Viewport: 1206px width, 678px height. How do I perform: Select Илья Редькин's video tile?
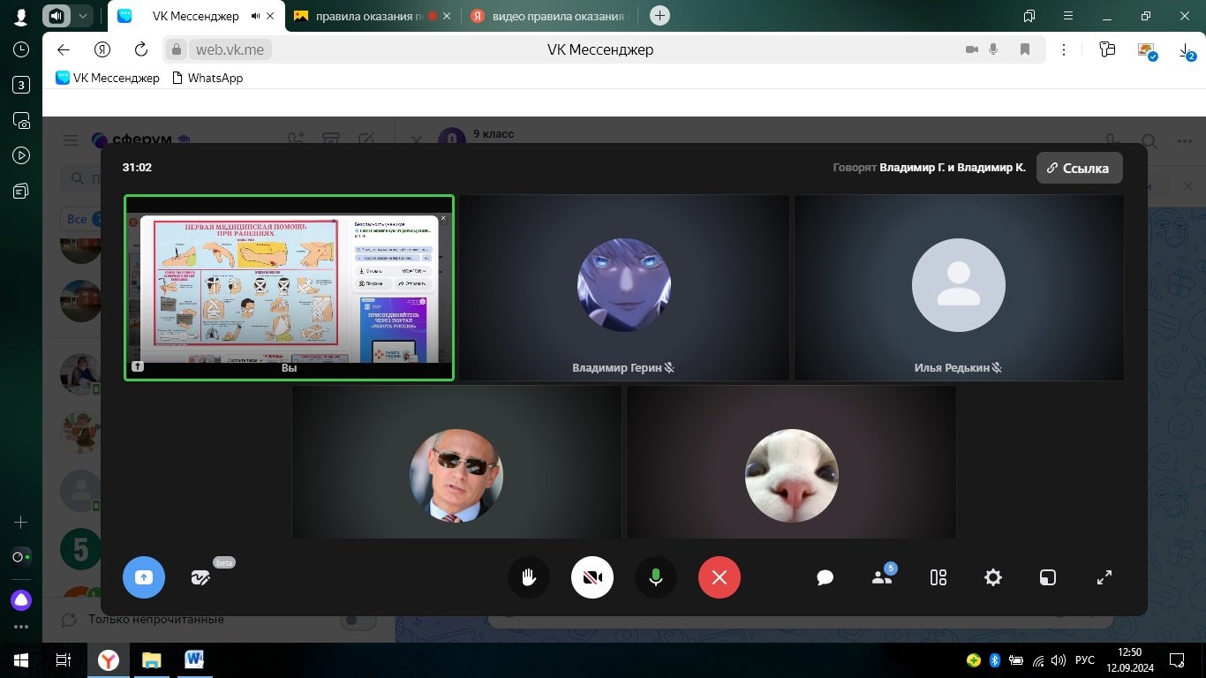(959, 288)
